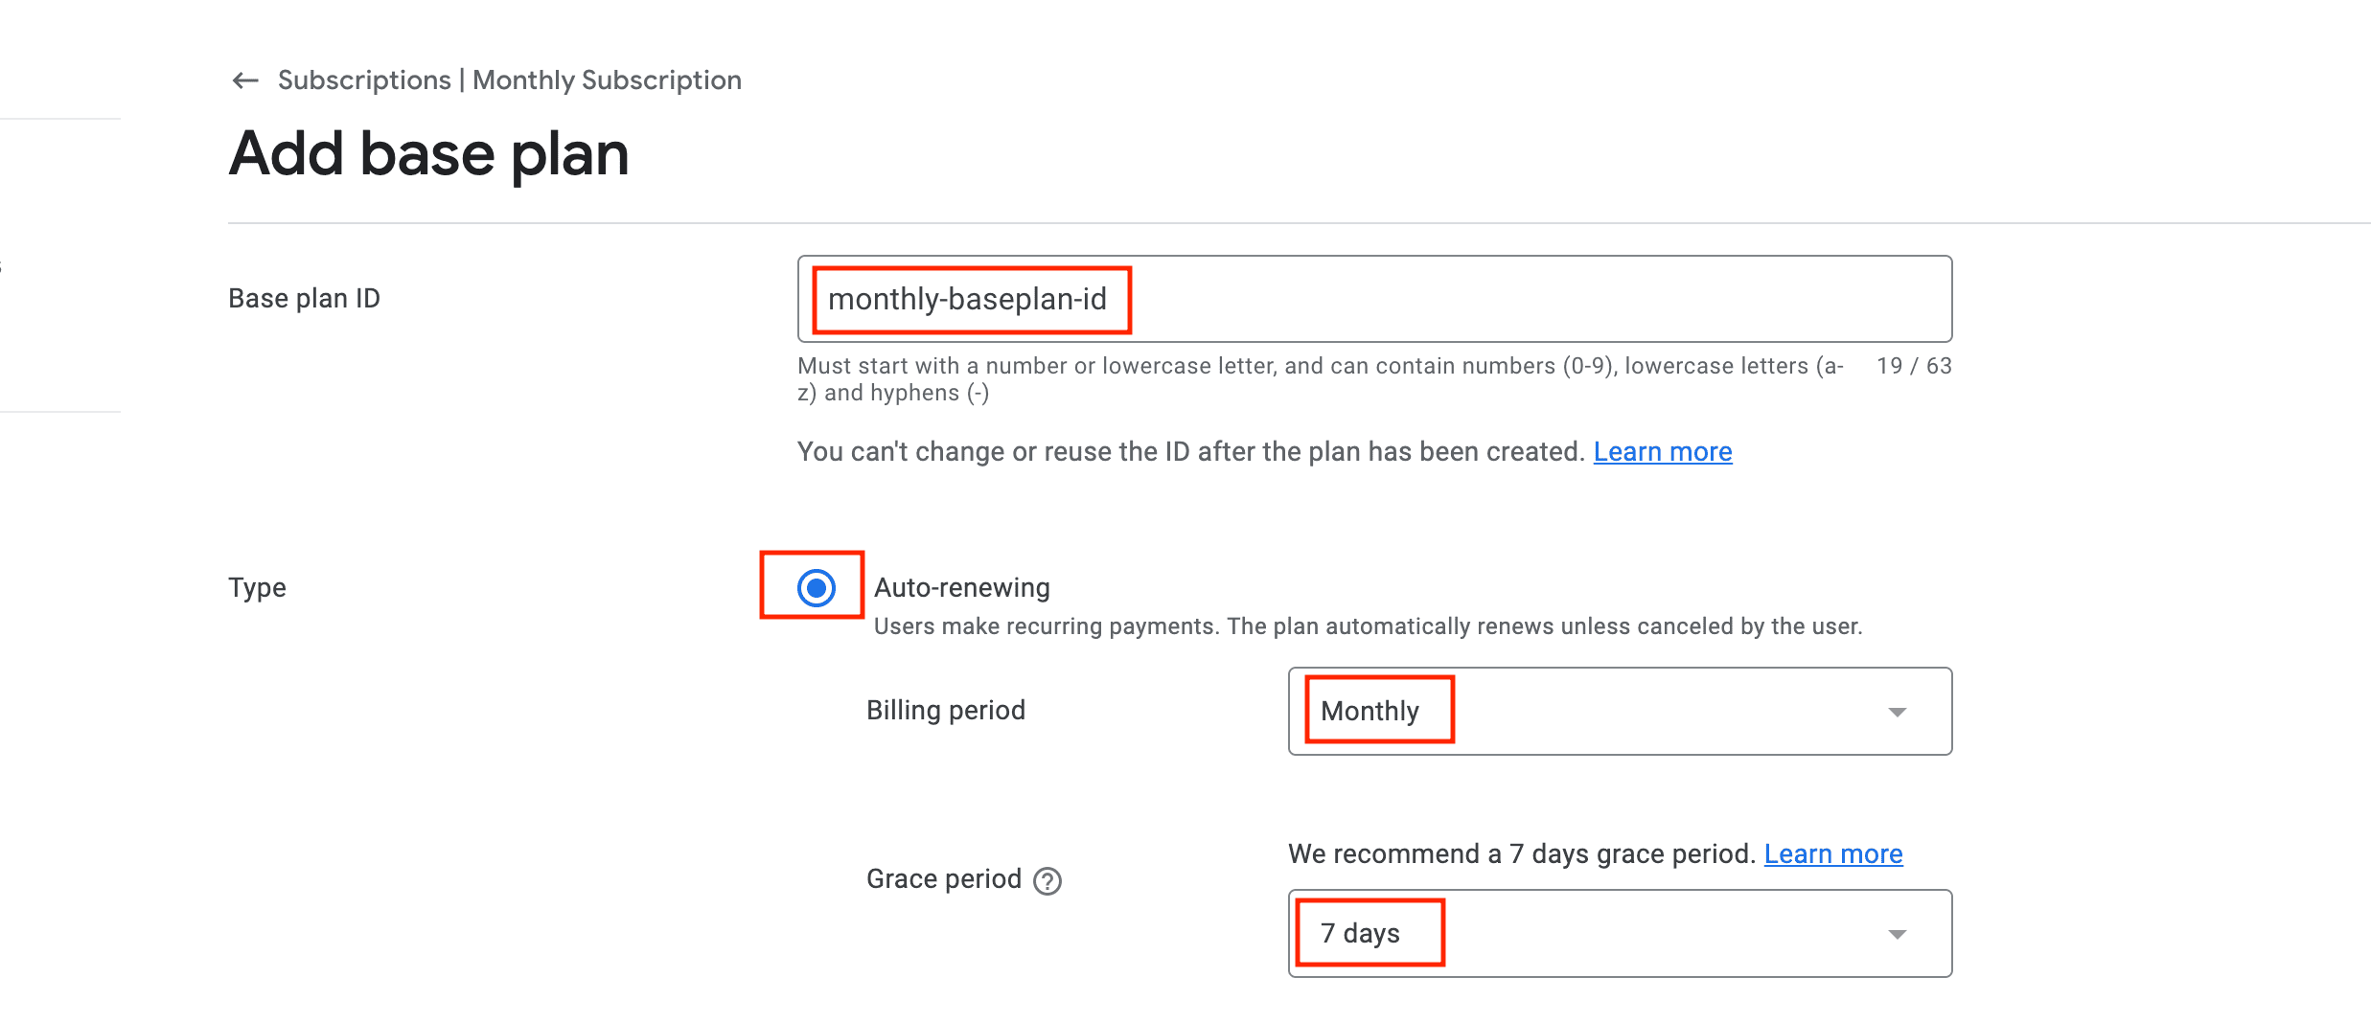The width and height of the screenshot is (2371, 1023).
Task: Click the Auto-renewing option label
Action: click(x=961, y=587)
